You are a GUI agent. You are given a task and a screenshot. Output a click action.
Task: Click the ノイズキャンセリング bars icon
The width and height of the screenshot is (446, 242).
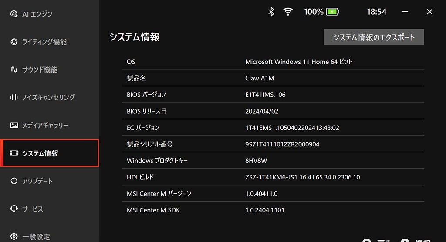point(14,97)
